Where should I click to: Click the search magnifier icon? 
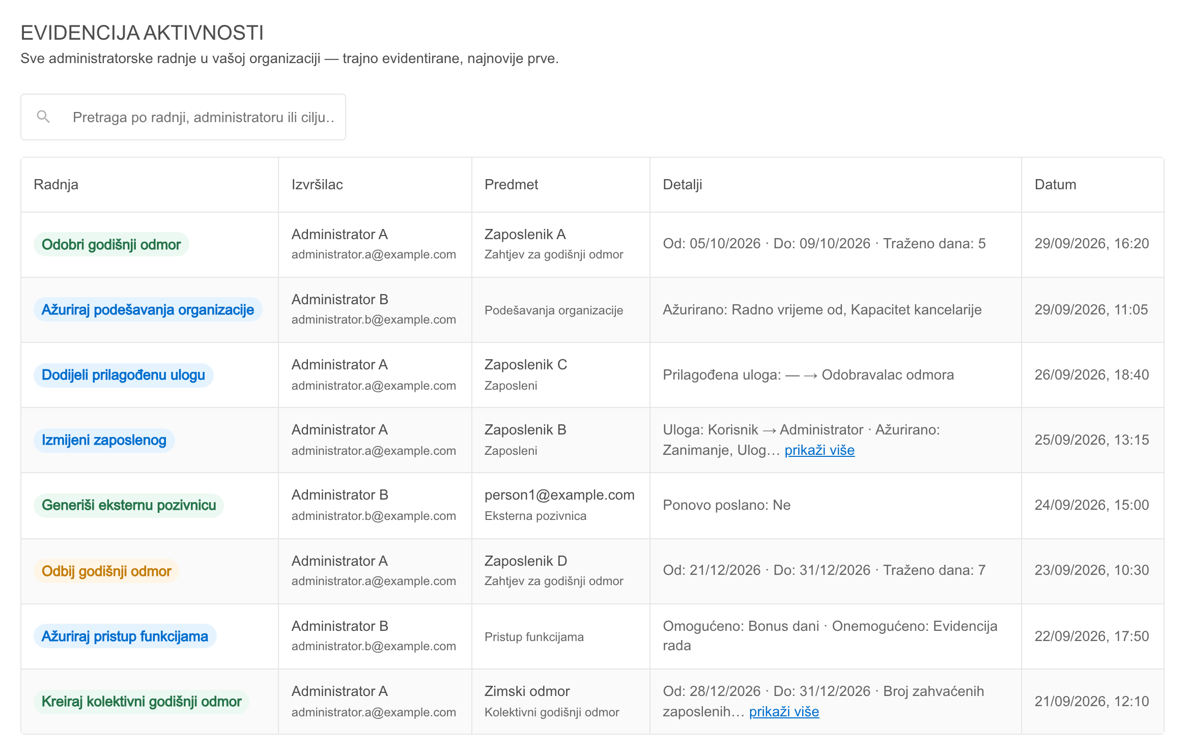pyautogui.click(x=43, y=117)
